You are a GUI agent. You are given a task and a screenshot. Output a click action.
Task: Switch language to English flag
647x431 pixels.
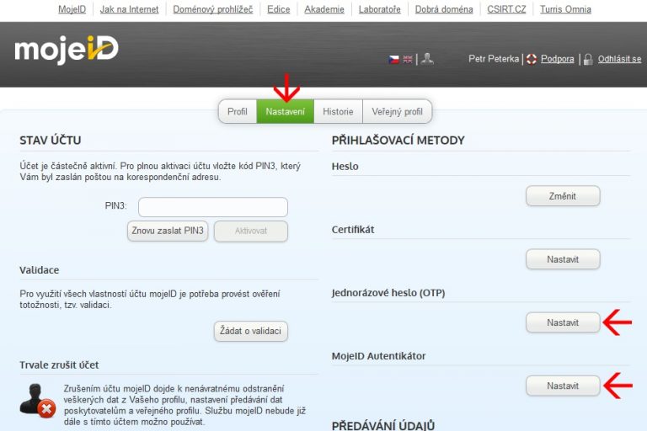(x=408, y=60)
